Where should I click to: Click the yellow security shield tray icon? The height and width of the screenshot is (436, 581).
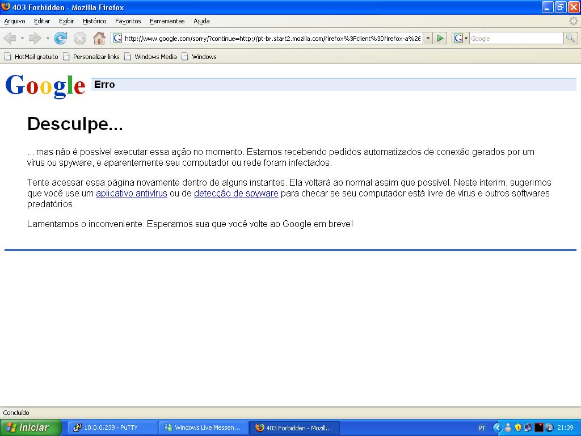[518, 428]
